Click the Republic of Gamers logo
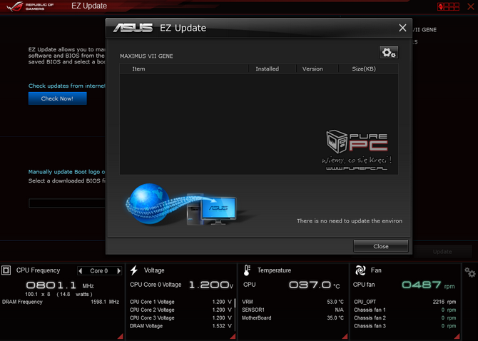Image resolution: width=478 pixels, height=341 pixels. [30, 6]
